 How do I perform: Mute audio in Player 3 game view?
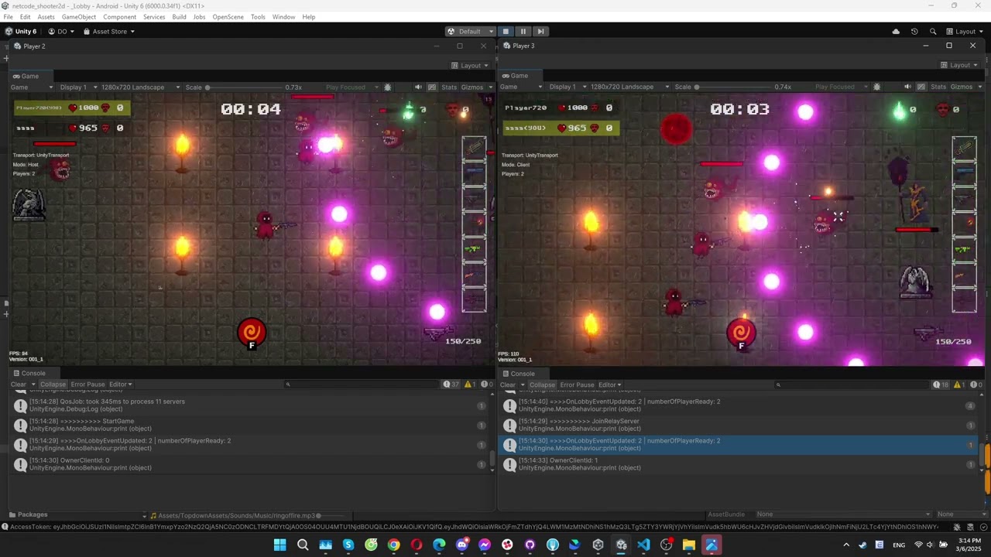[908, 87]
